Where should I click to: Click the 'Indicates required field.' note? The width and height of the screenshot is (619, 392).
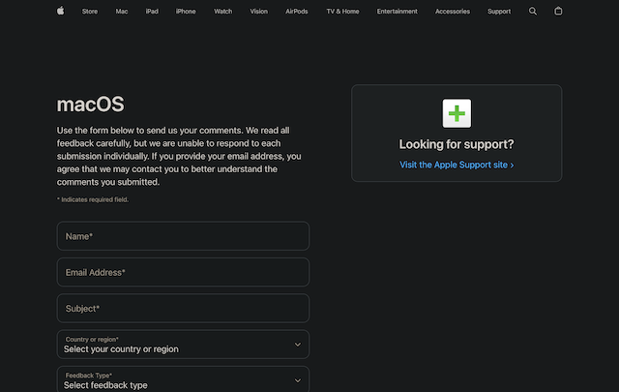(x=93, y=199)
